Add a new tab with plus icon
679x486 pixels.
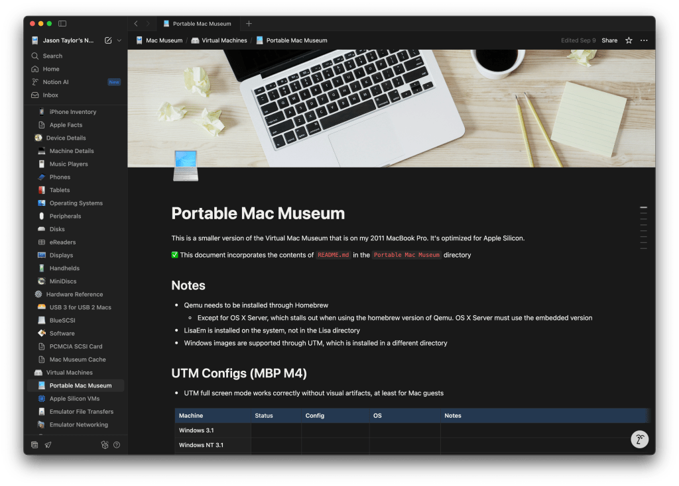click(249, 24)
